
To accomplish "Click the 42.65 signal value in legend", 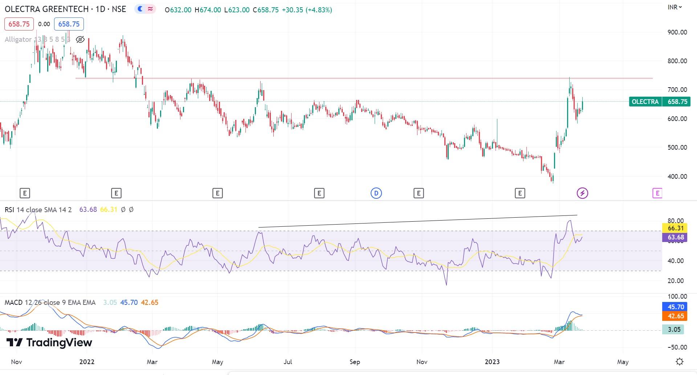I will pos(150,302).
